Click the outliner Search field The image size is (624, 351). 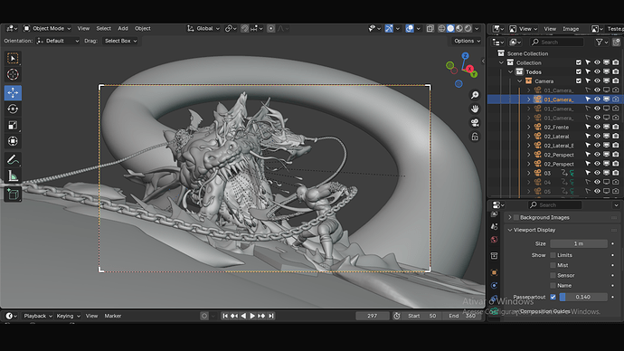coord(557,43)
